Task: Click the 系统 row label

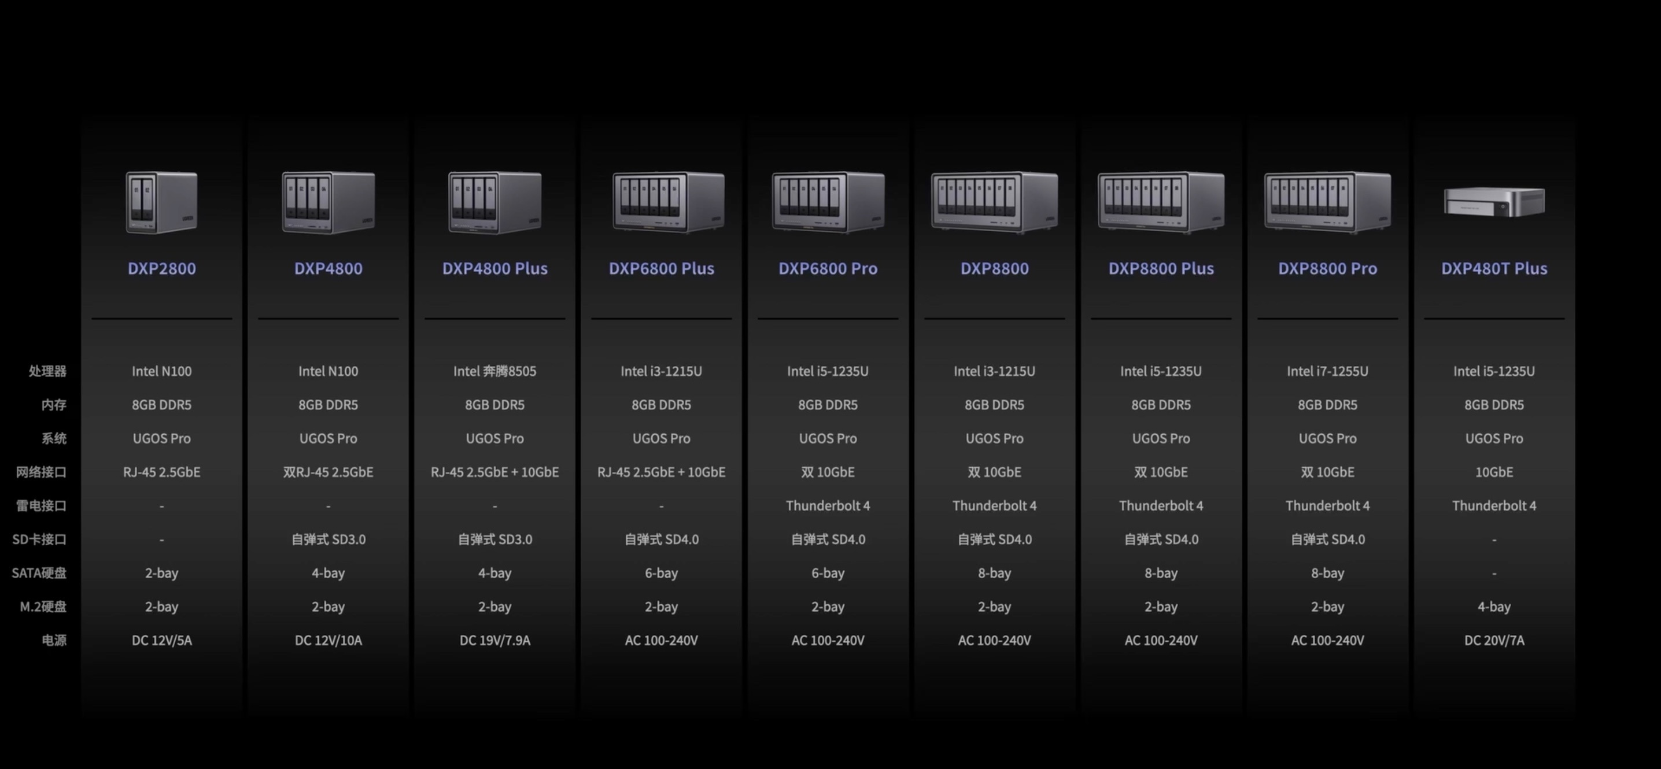Action: click(54, 438)
